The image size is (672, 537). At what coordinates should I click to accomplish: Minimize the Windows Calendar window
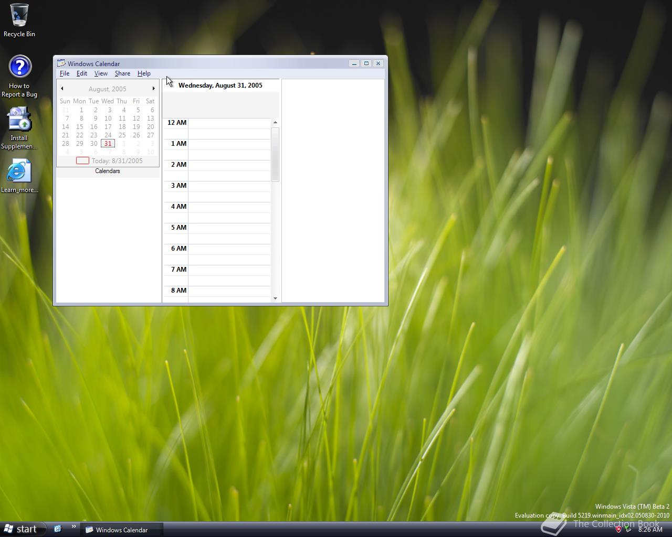354,63
